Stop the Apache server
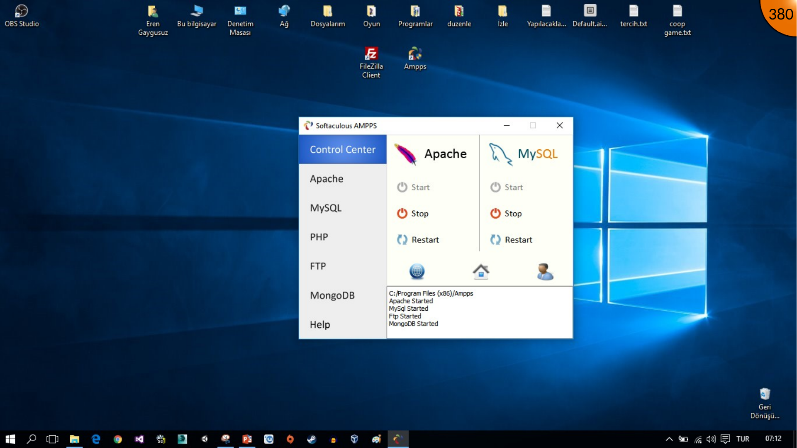The height and width of the screenshot is (448, 797). pos(413,213)
